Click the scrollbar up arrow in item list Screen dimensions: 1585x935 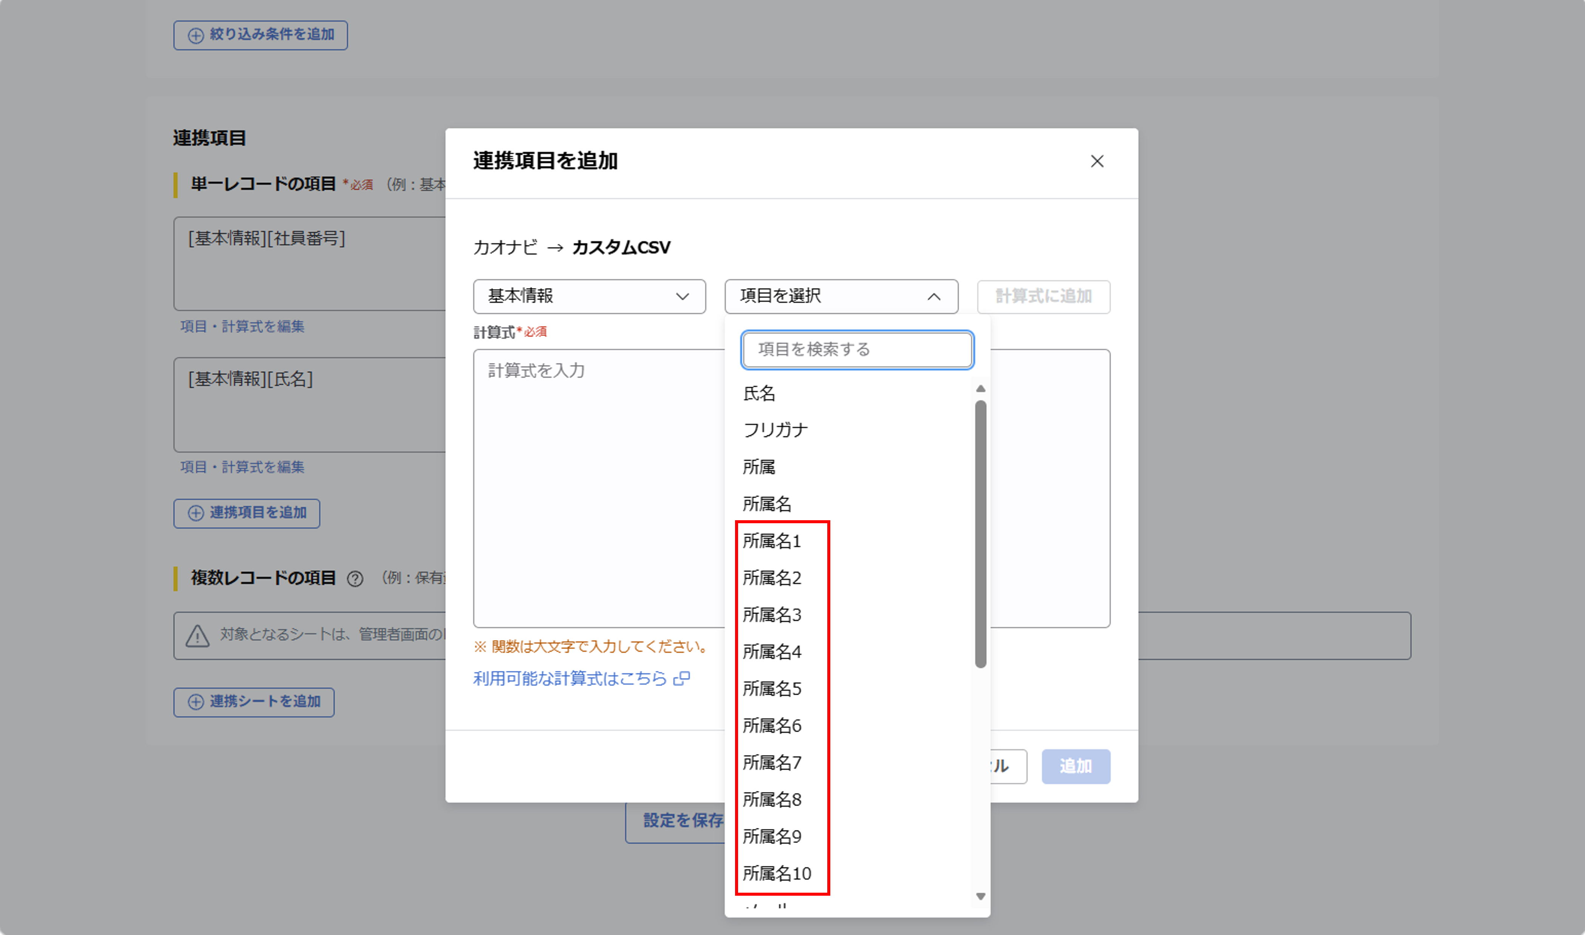click(x=980, y=389)
